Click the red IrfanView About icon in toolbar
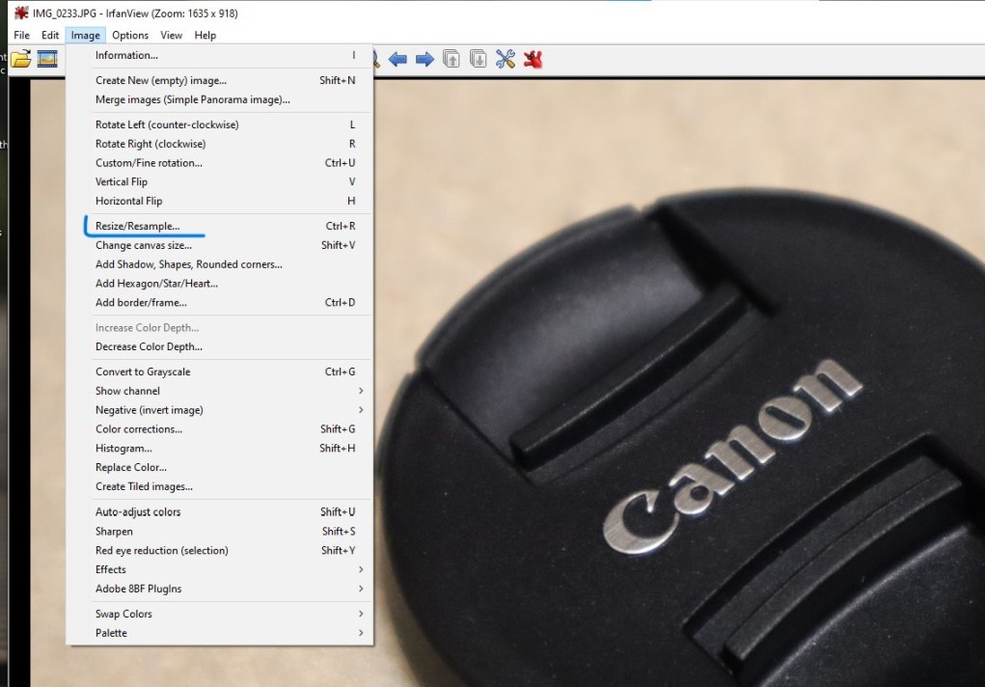 [x=533, y=59]
